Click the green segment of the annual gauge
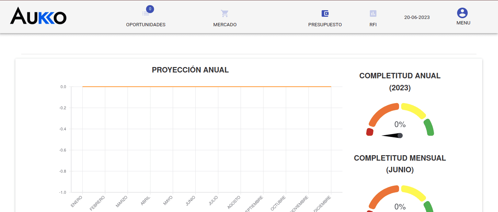 [x=429, y=127]
